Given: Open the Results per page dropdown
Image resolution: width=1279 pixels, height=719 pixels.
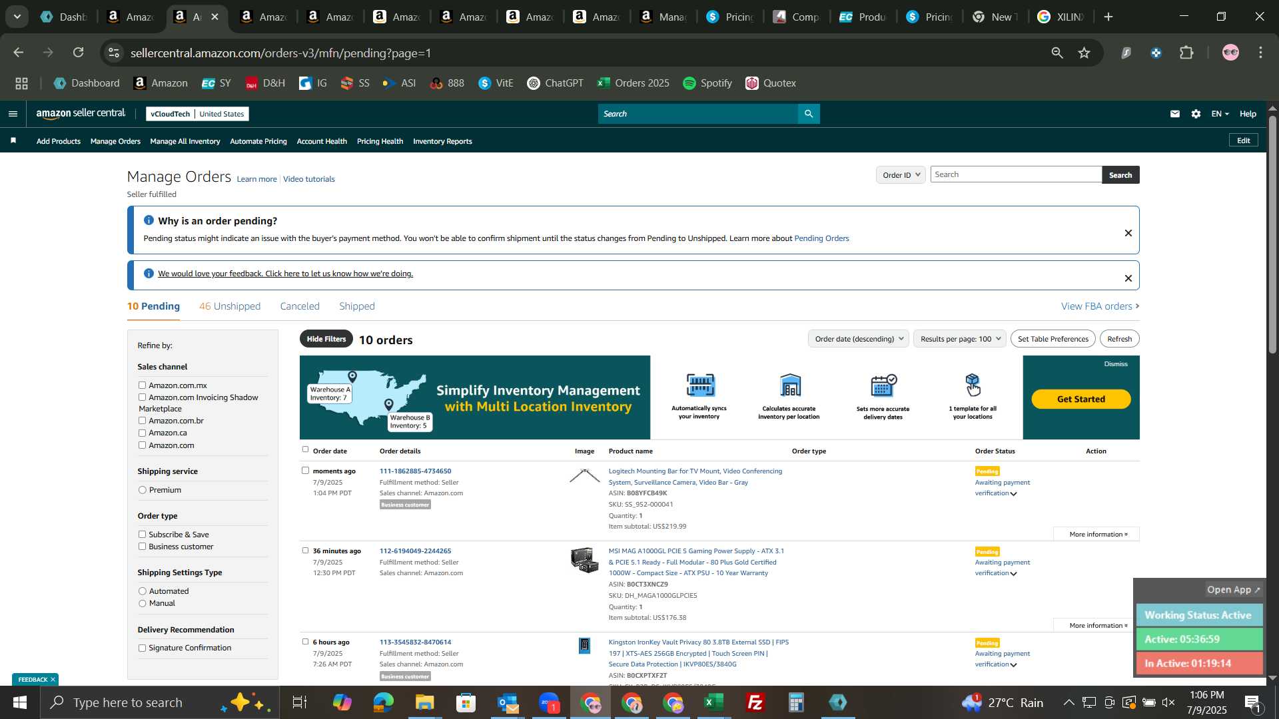Looking at the screenshot, I should (x=960, y=339).
